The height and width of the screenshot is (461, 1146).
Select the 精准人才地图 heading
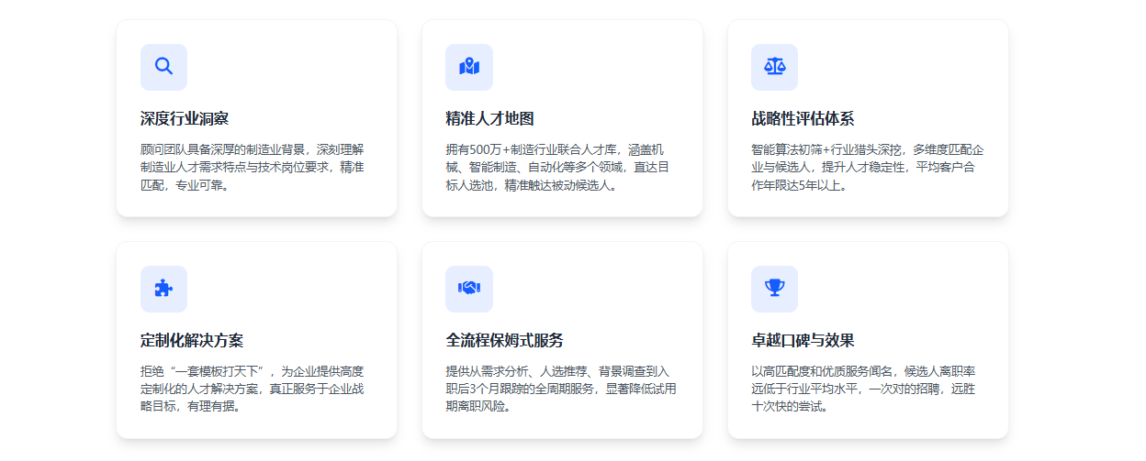pyautogui.click(x=490, y=119)
